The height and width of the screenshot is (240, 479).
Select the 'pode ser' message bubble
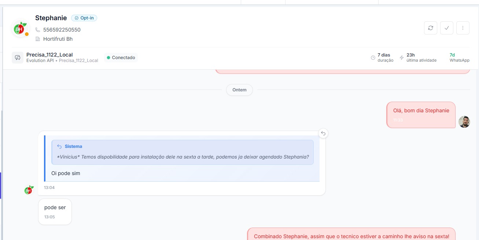55,211
